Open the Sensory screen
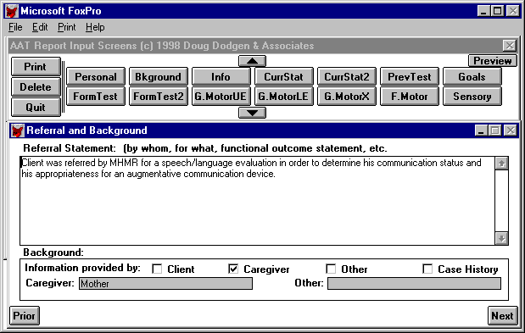525x333 pixels. [x=472, y=97]
